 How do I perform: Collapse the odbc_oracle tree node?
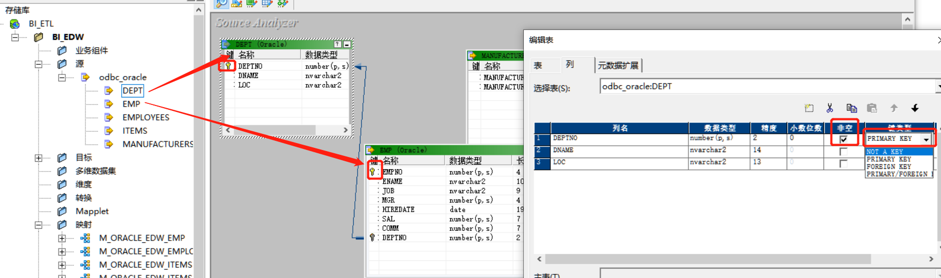click(62, 77)
